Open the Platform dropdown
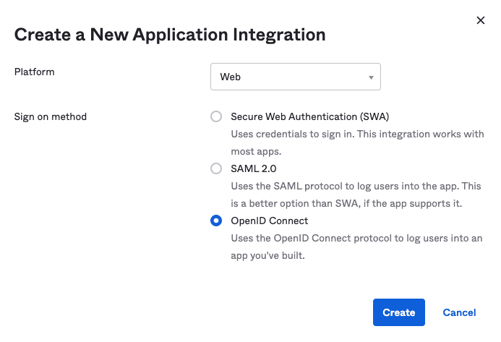This screenshot has width=501, height=342. click(295, 77)
